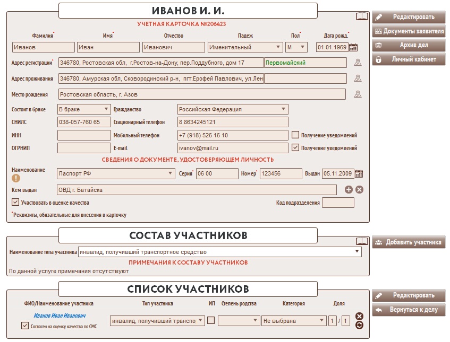Enable mobile phone Получение уведомлений checkbox
The height and width of the screenshot is (342, 450).
click(x=296, y=135)
